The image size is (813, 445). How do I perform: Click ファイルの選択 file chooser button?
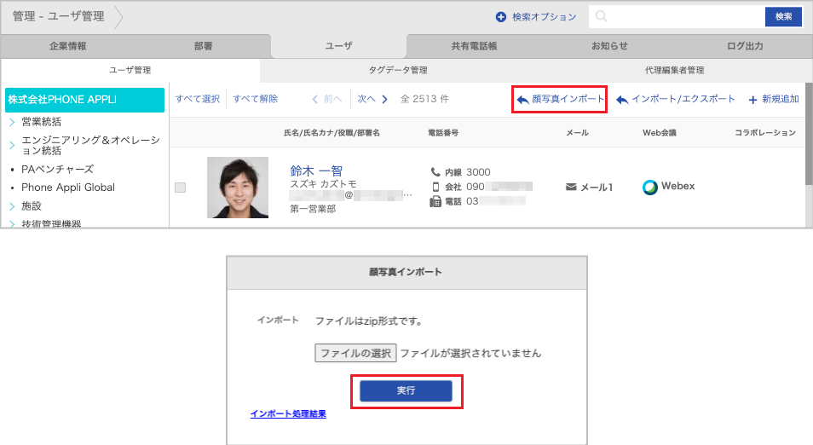pos(355,353)
